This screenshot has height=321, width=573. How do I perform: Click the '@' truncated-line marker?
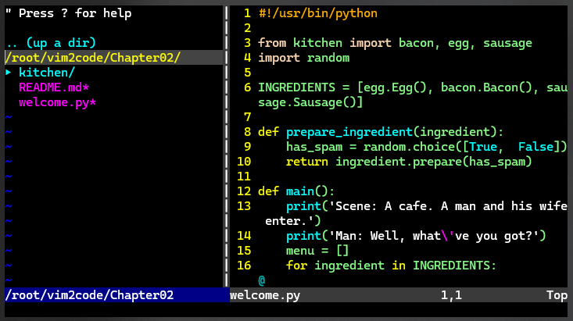(262, 280)
